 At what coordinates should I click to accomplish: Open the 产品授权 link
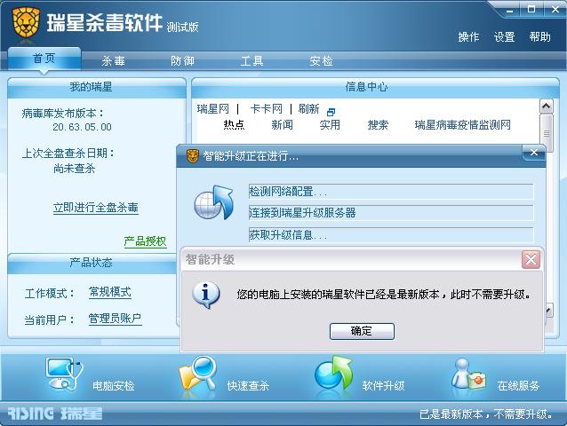coord(145,241)
